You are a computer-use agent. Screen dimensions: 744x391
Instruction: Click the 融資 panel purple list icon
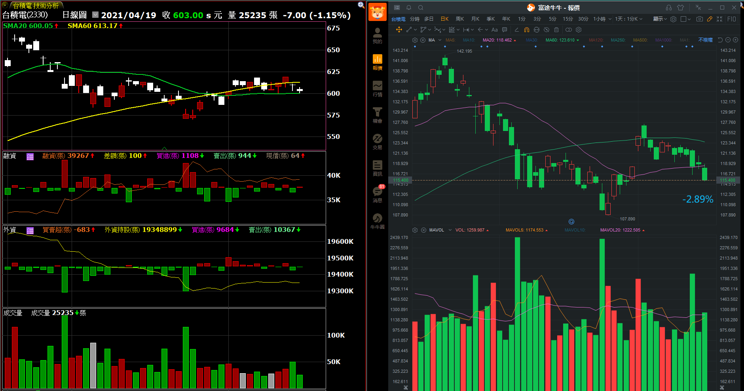[30, 156]
